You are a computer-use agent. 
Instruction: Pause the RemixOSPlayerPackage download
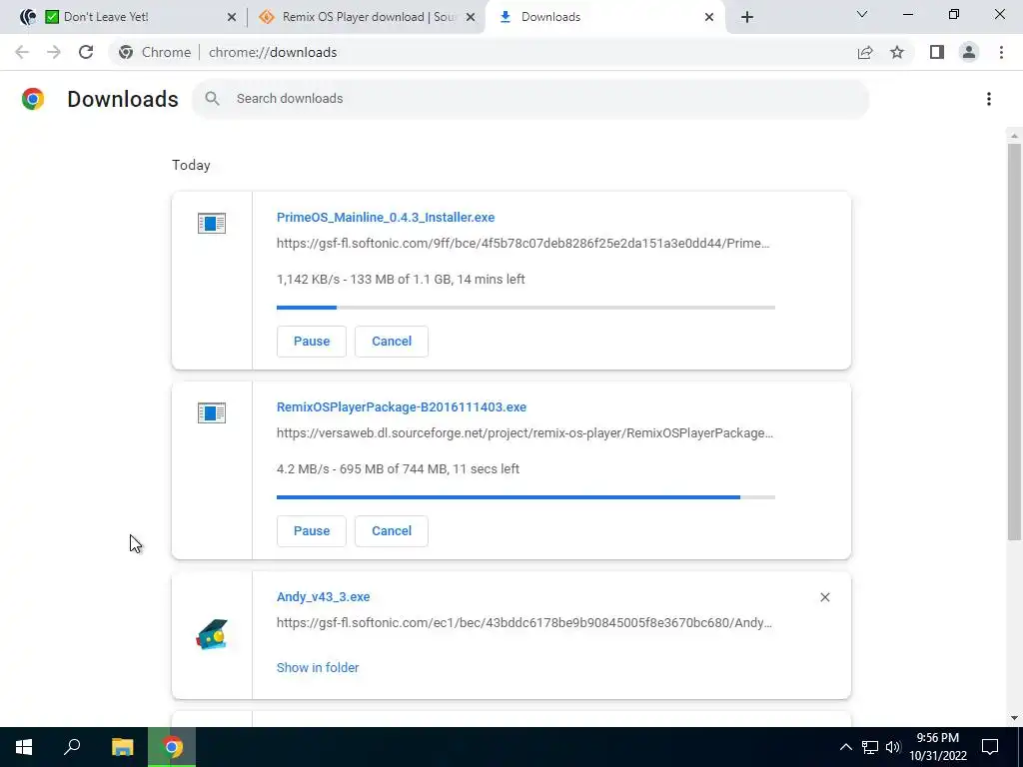pyautogui.click(x=312, y=531)
